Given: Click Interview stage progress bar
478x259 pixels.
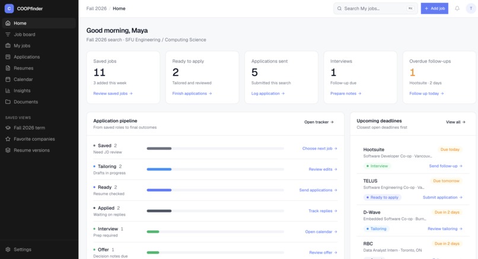Looking at the screenshot, I should (215, 232).
